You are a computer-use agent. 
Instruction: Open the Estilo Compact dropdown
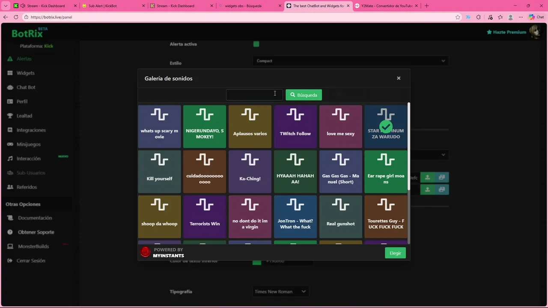[351, 61]
